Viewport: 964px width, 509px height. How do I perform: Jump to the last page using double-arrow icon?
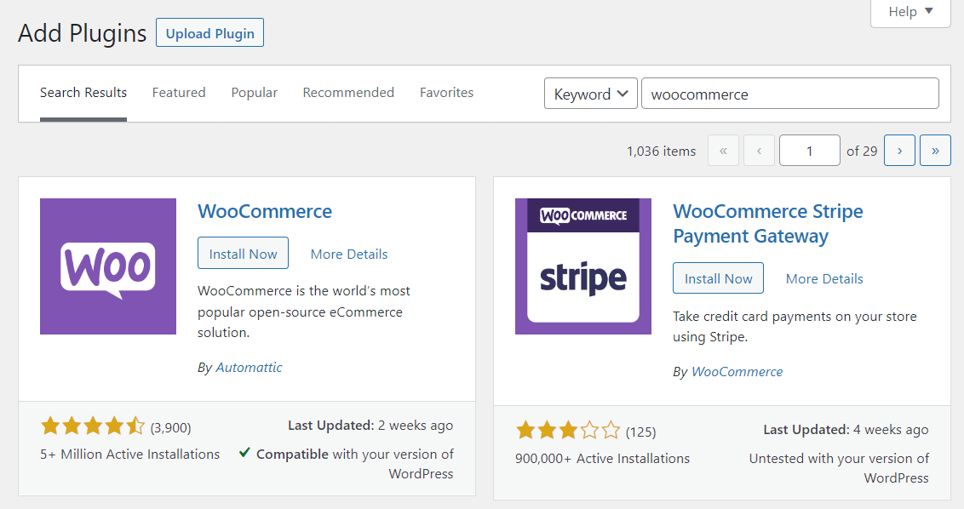[935, 150]
